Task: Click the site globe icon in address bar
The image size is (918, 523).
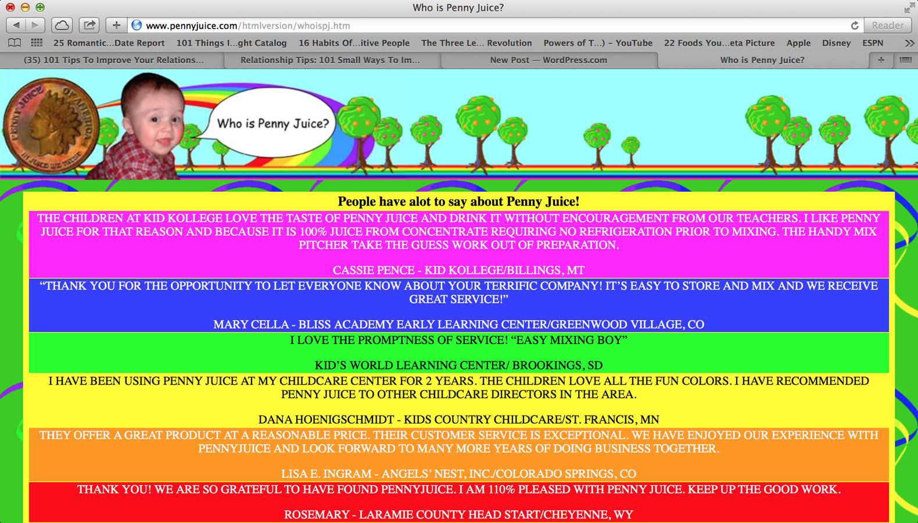Action: [137, 25]
